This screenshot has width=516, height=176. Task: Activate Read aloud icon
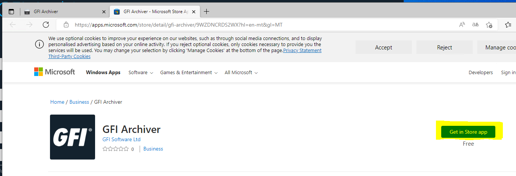click(462, 25)
